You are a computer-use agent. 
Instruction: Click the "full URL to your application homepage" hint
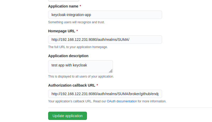click(x=78, y=47)
